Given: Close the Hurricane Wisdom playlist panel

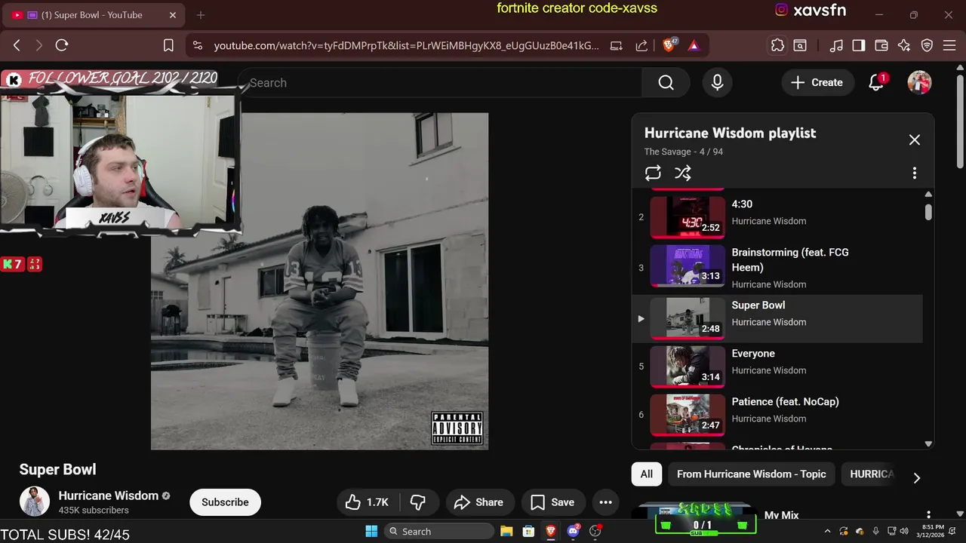Looking at the screenshot, I should point(915,140).
